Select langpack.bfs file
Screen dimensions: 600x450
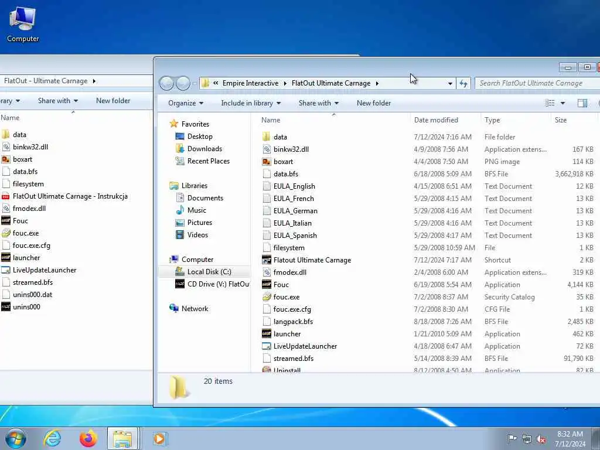click(293, 322)
